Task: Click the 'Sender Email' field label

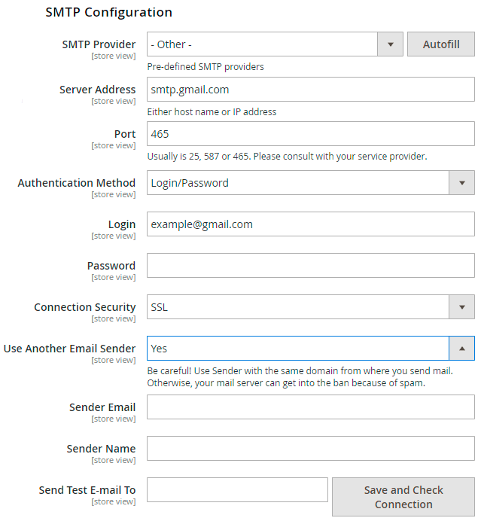Action: click(x=102, y=407)
